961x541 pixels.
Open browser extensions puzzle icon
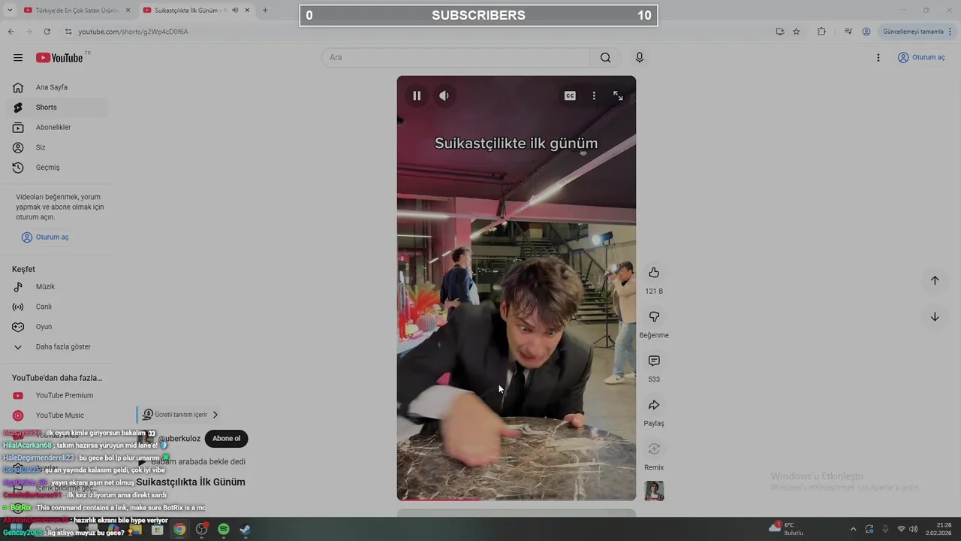pyautogui.click(x=821, y=32)
